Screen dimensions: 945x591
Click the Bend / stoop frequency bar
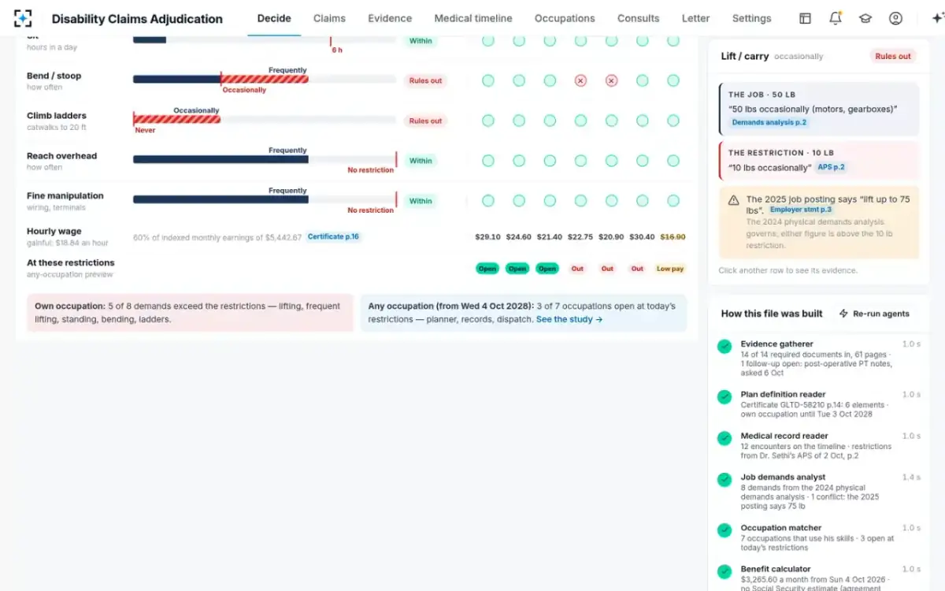pyautogui.click(x=265, y=80)
